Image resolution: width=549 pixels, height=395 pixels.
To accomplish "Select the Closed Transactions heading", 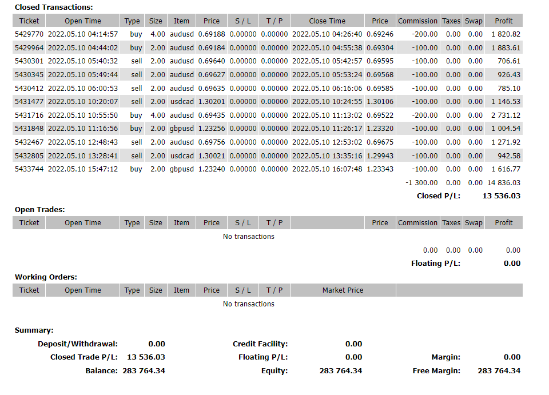I will 54,7.
